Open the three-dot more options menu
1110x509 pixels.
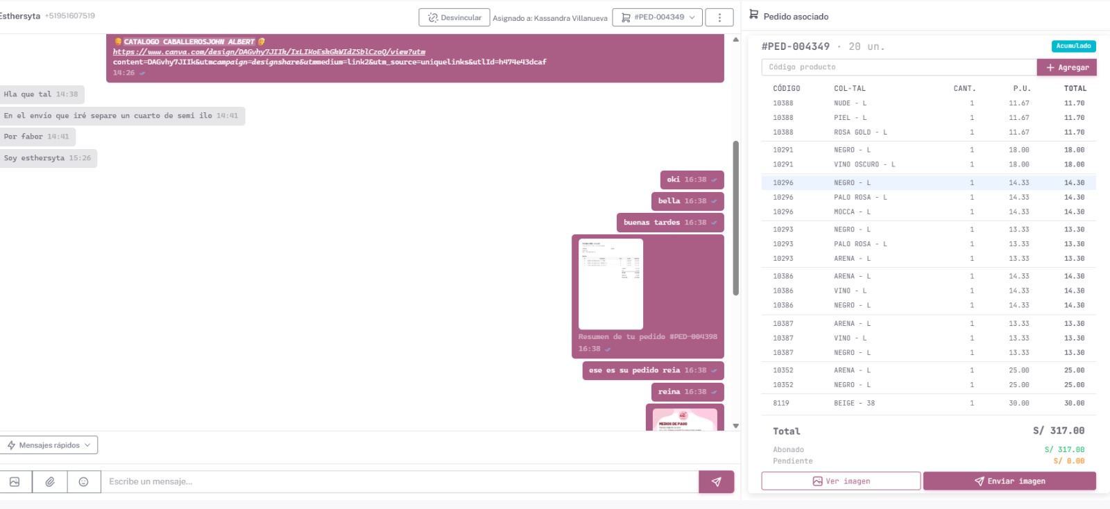point(719,17)
